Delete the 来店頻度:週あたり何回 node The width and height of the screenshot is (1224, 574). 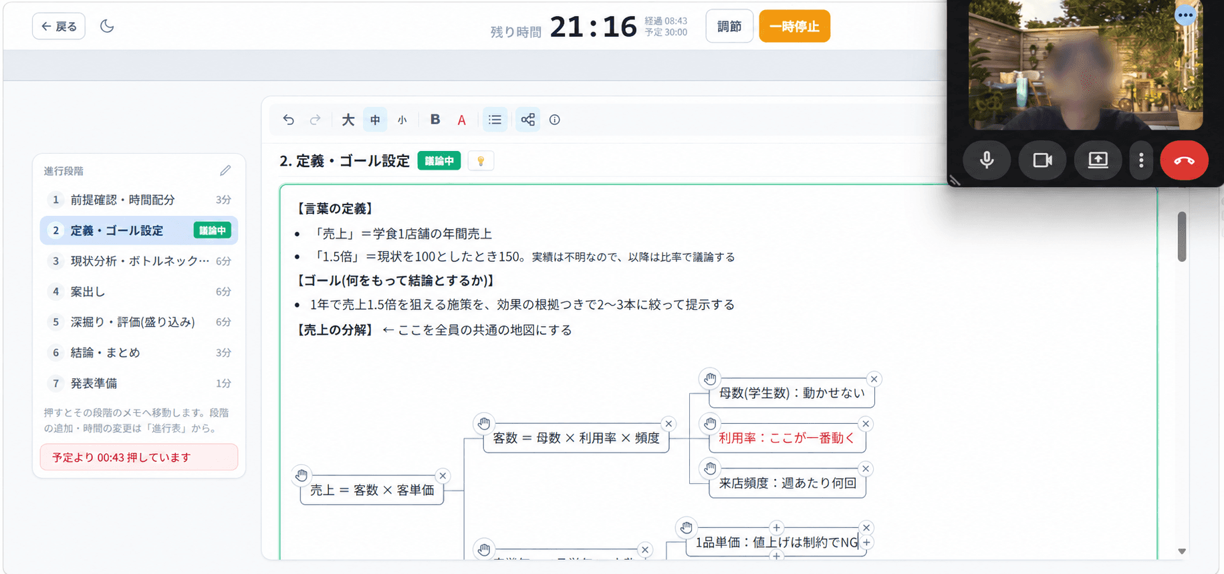coord(866,468)
